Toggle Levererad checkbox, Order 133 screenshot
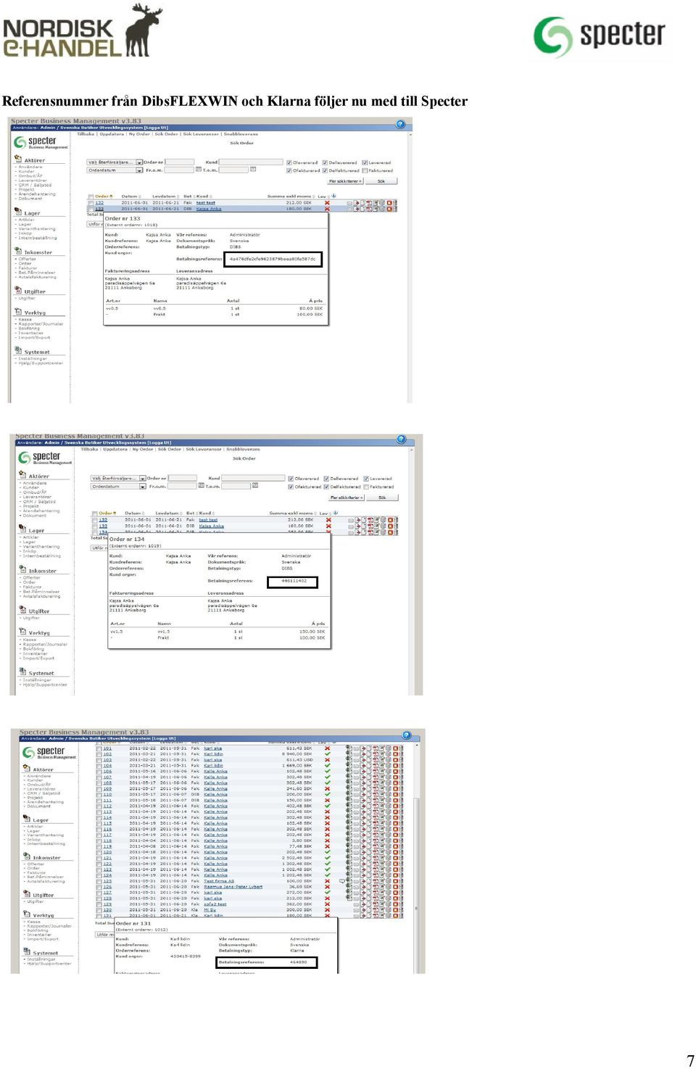The height and width of the screenshot is (1069, 696). point(365,162)
